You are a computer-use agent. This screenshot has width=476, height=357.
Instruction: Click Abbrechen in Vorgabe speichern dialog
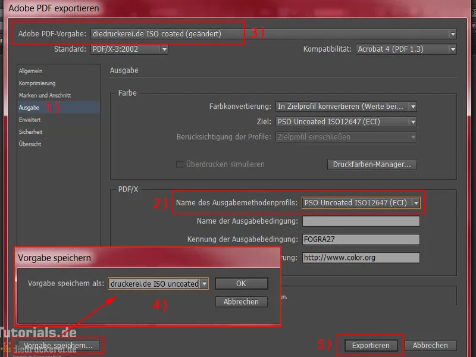tap(242, 302)
